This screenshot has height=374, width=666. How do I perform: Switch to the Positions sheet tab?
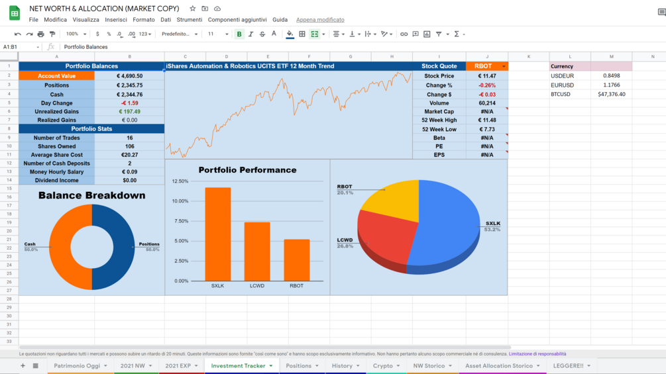coord(299,365)
